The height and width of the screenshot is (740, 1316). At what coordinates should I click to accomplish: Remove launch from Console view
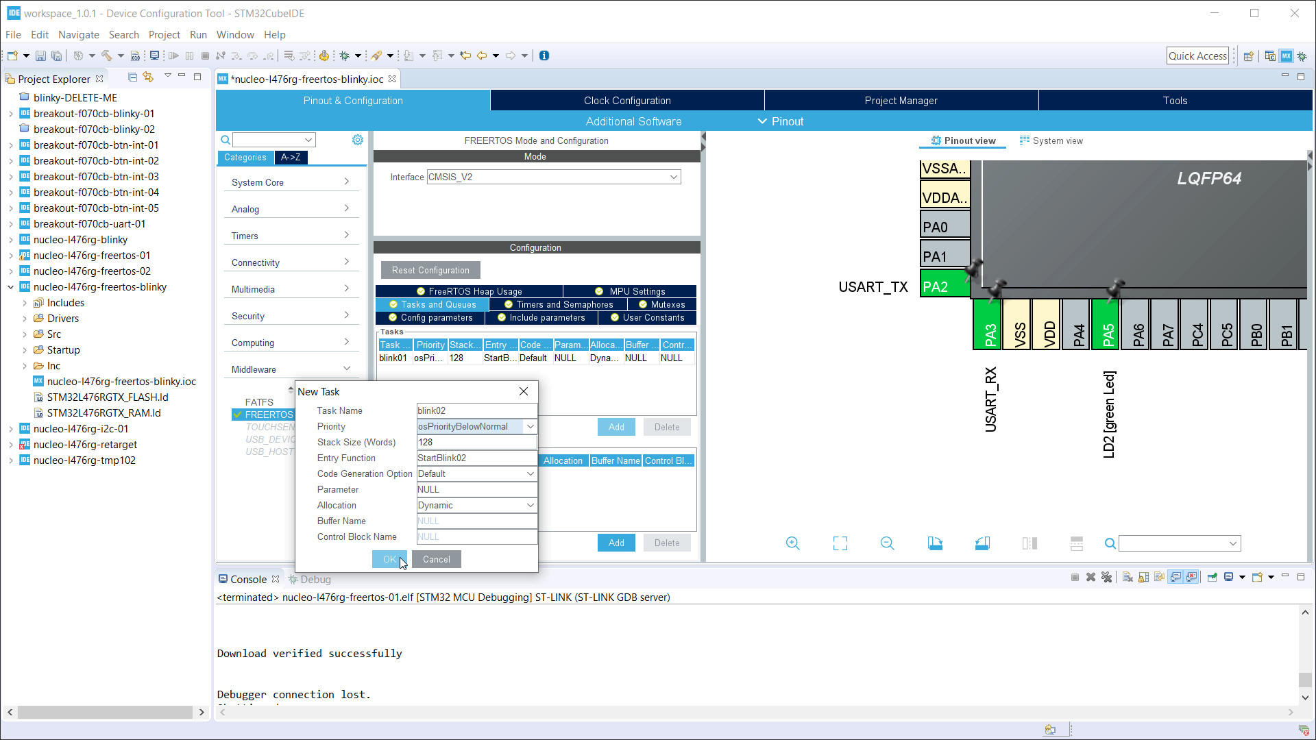[x=1091, y=577]
